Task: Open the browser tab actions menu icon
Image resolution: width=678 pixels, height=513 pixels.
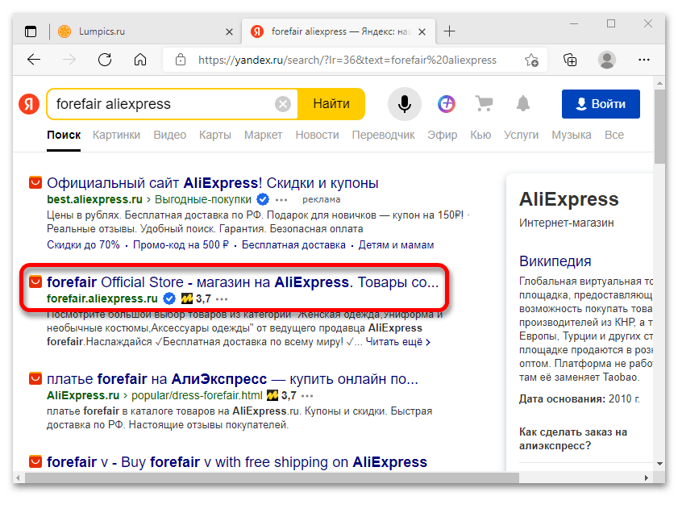Action: [31, 31]
